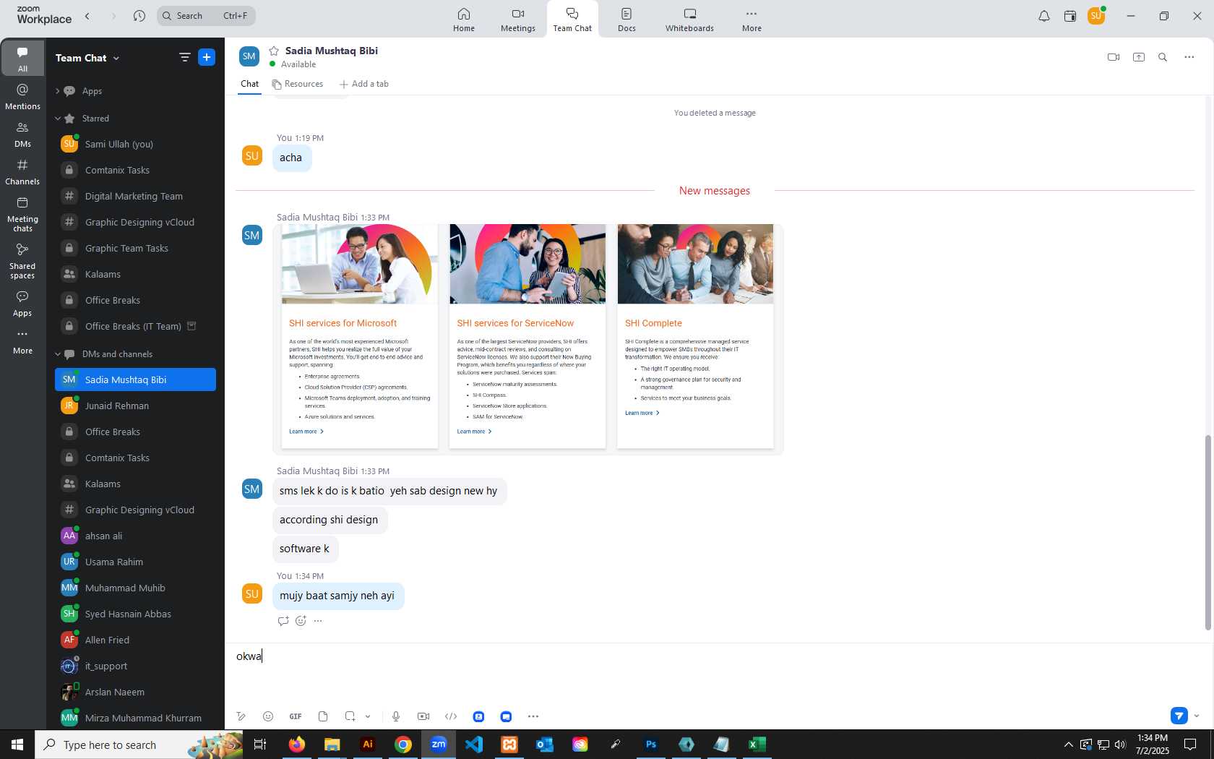Open more composer options ellipsis
The image size is (1214, 759).
(x=533, y=716)
